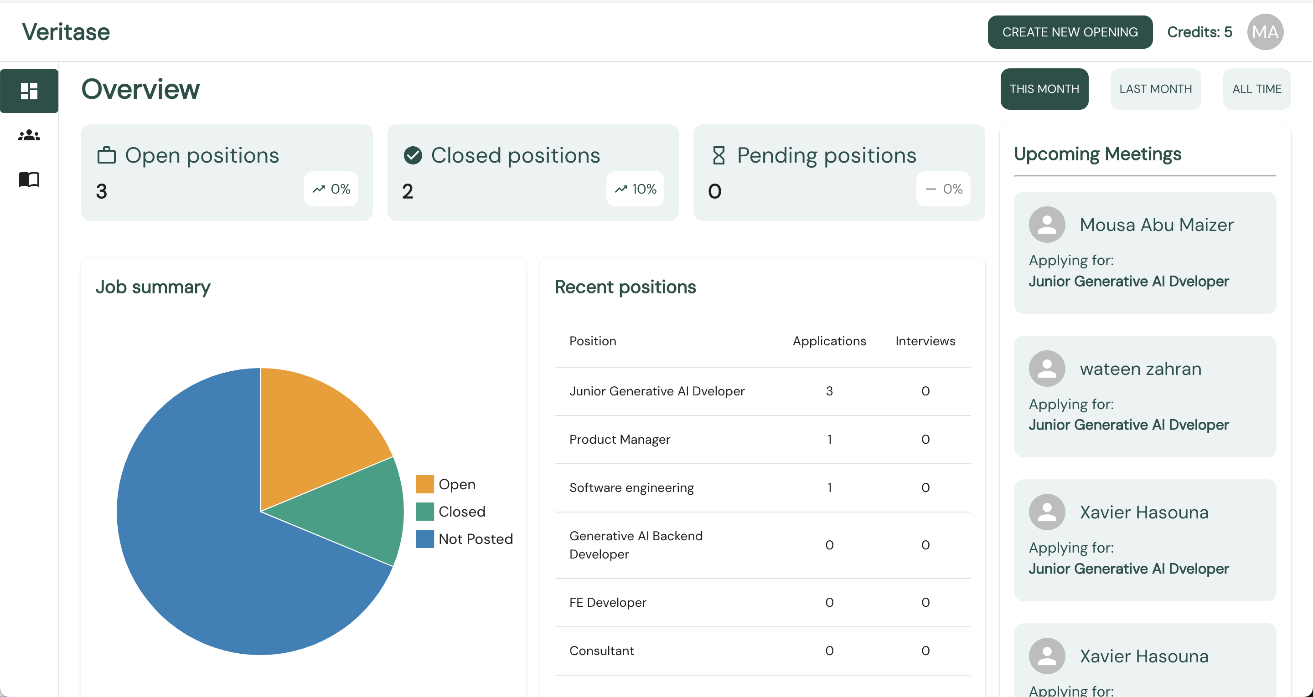The image size is (1313, 697).
Task: Click wateen zahran's avatar icon
Action: (x=1047, y=369)
